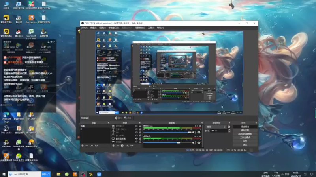
Task: Open gear settings for 桌面音频 channel
Action: point(199,143)
